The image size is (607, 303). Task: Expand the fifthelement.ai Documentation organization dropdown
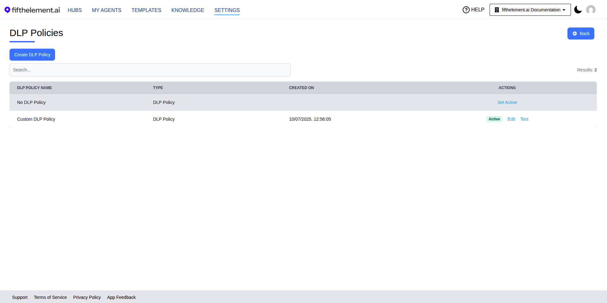(x=530, y=10)
